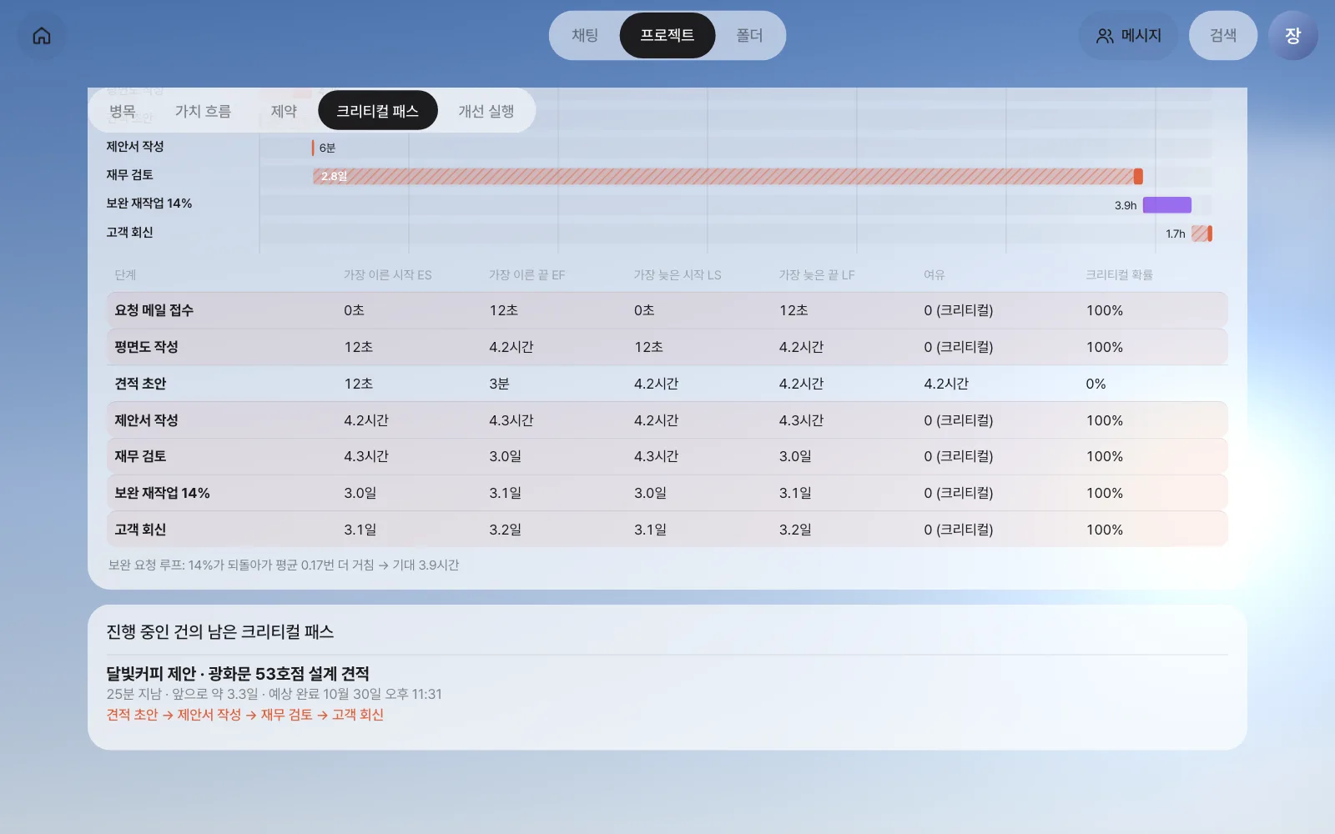This screenshot has height=834, width=1335.
Task: Select the 고객 회신 table row label
Action: pos(140,530)
